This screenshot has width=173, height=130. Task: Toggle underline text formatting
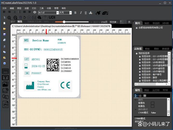click(x=86, y=13)
